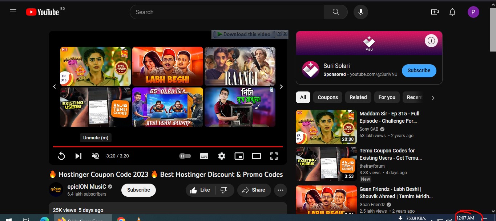Select the Related filter chip
The width and height of the screenshot is (496, 221).
click(358, 97)
